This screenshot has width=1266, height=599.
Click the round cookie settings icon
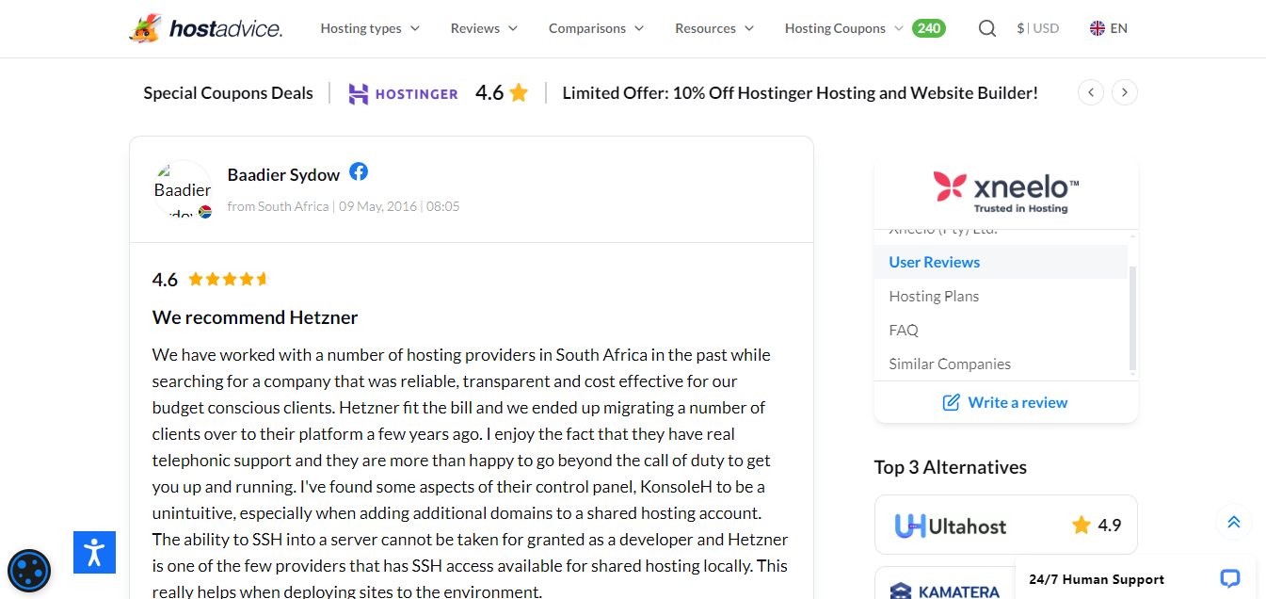point(29,570)
